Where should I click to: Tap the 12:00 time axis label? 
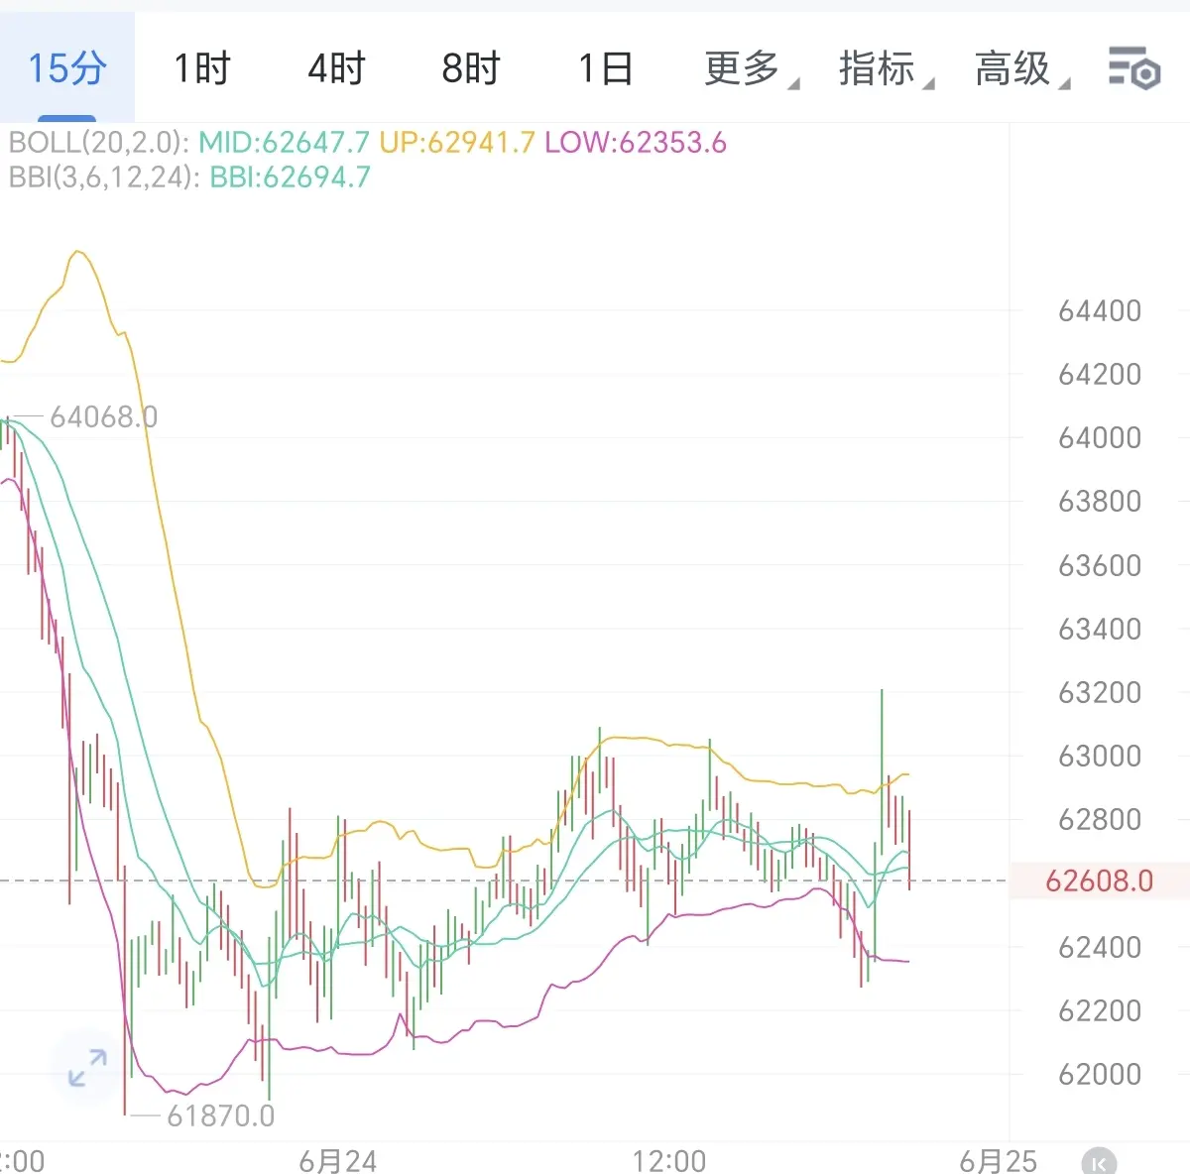point(669,1161)
